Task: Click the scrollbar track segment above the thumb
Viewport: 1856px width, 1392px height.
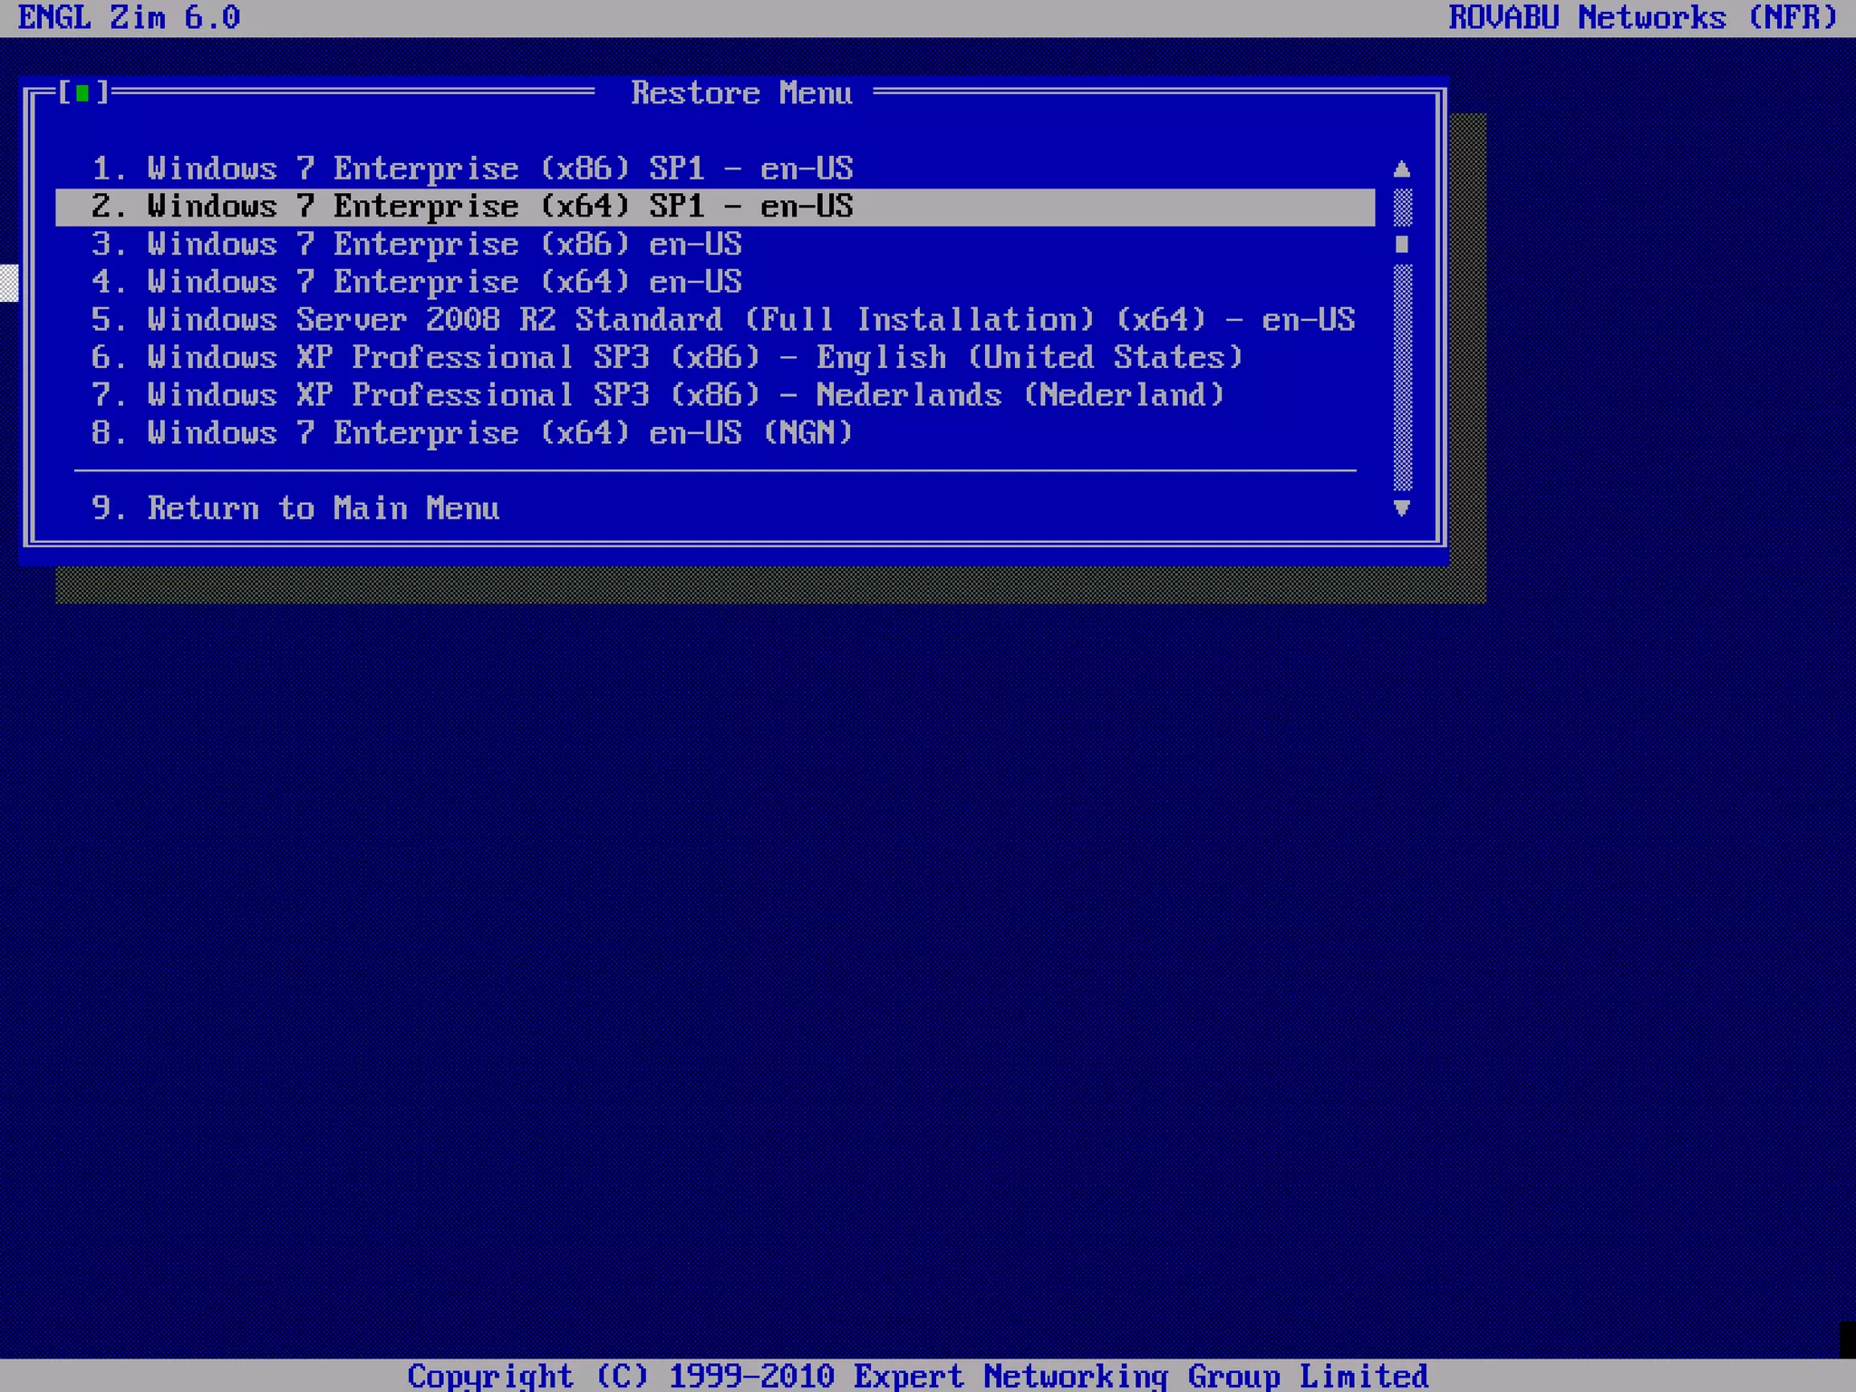Action: coord(1401,208)
